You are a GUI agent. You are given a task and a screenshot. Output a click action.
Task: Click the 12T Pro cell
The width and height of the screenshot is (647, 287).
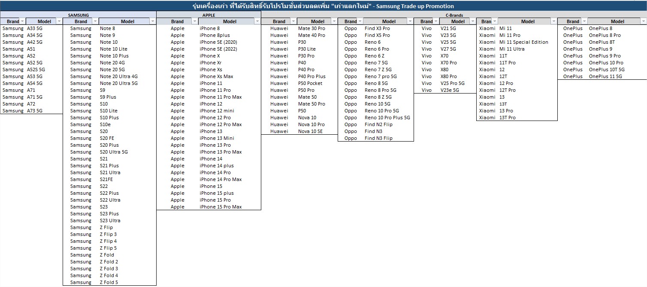pos(528,90)
